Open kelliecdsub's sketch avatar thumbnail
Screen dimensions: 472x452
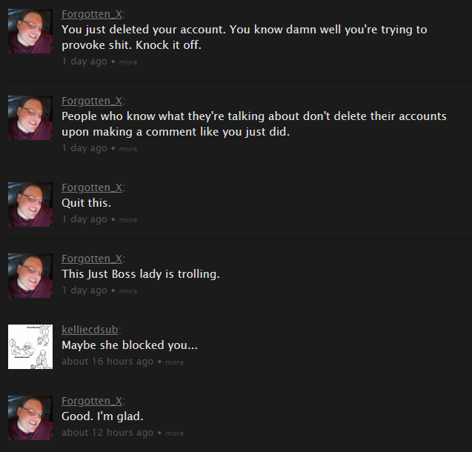(30, 347)
